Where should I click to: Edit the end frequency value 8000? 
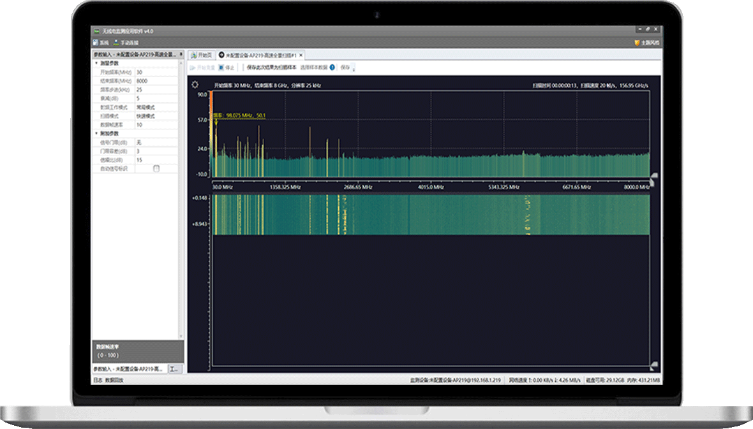(x=156, y=80)
